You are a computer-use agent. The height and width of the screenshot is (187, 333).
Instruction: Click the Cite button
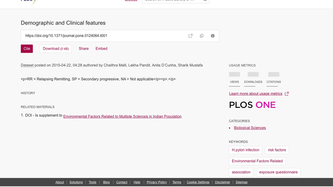tap(27, 49)
